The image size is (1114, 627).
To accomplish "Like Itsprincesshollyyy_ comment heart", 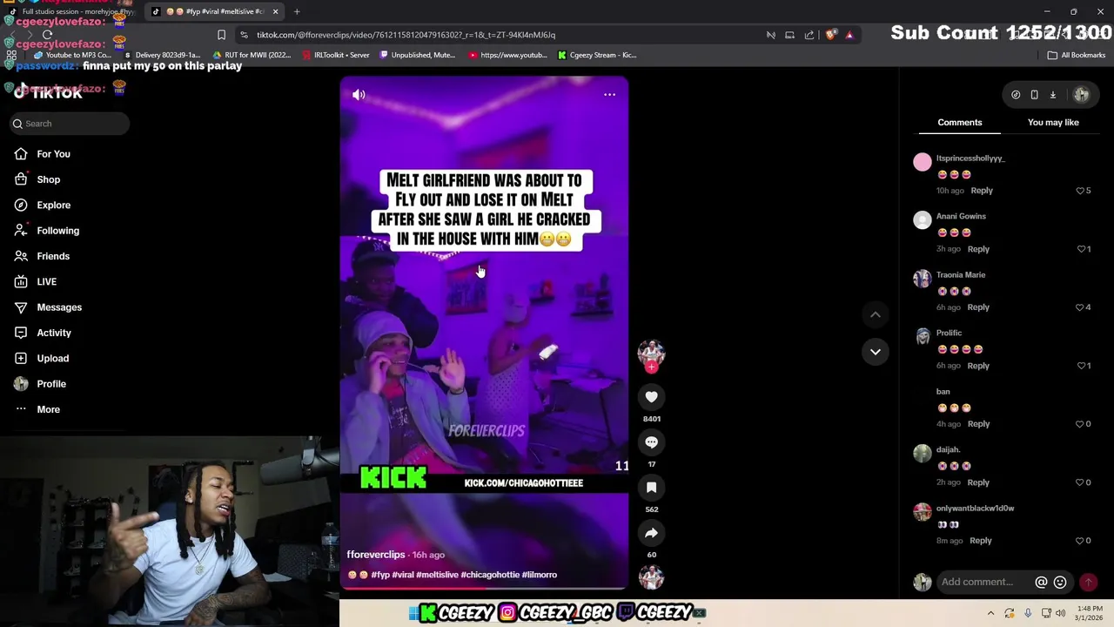I will coord(1081,191).
